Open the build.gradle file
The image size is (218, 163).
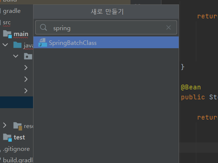[x=18, y=160]
